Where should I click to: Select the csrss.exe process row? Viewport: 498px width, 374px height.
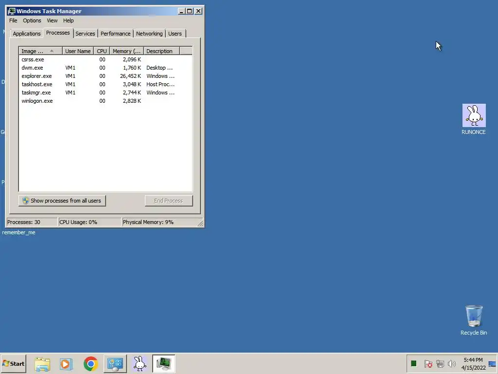(x=106, y=59)
